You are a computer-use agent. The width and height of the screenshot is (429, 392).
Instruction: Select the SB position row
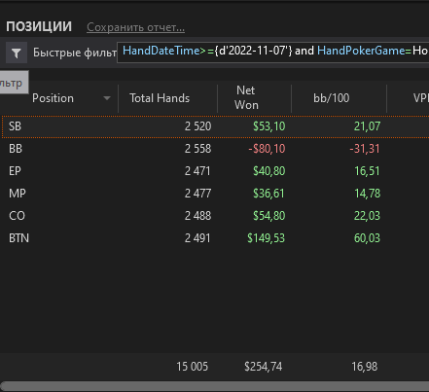(215, 126)
